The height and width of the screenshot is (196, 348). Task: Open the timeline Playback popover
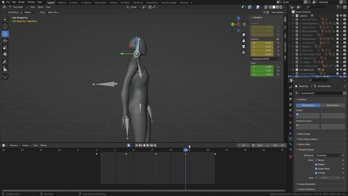tap(15, 145)
